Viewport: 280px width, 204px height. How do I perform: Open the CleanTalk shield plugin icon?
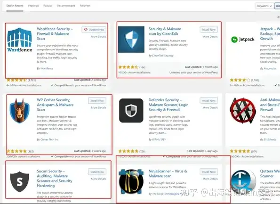(x=131, y=40)
